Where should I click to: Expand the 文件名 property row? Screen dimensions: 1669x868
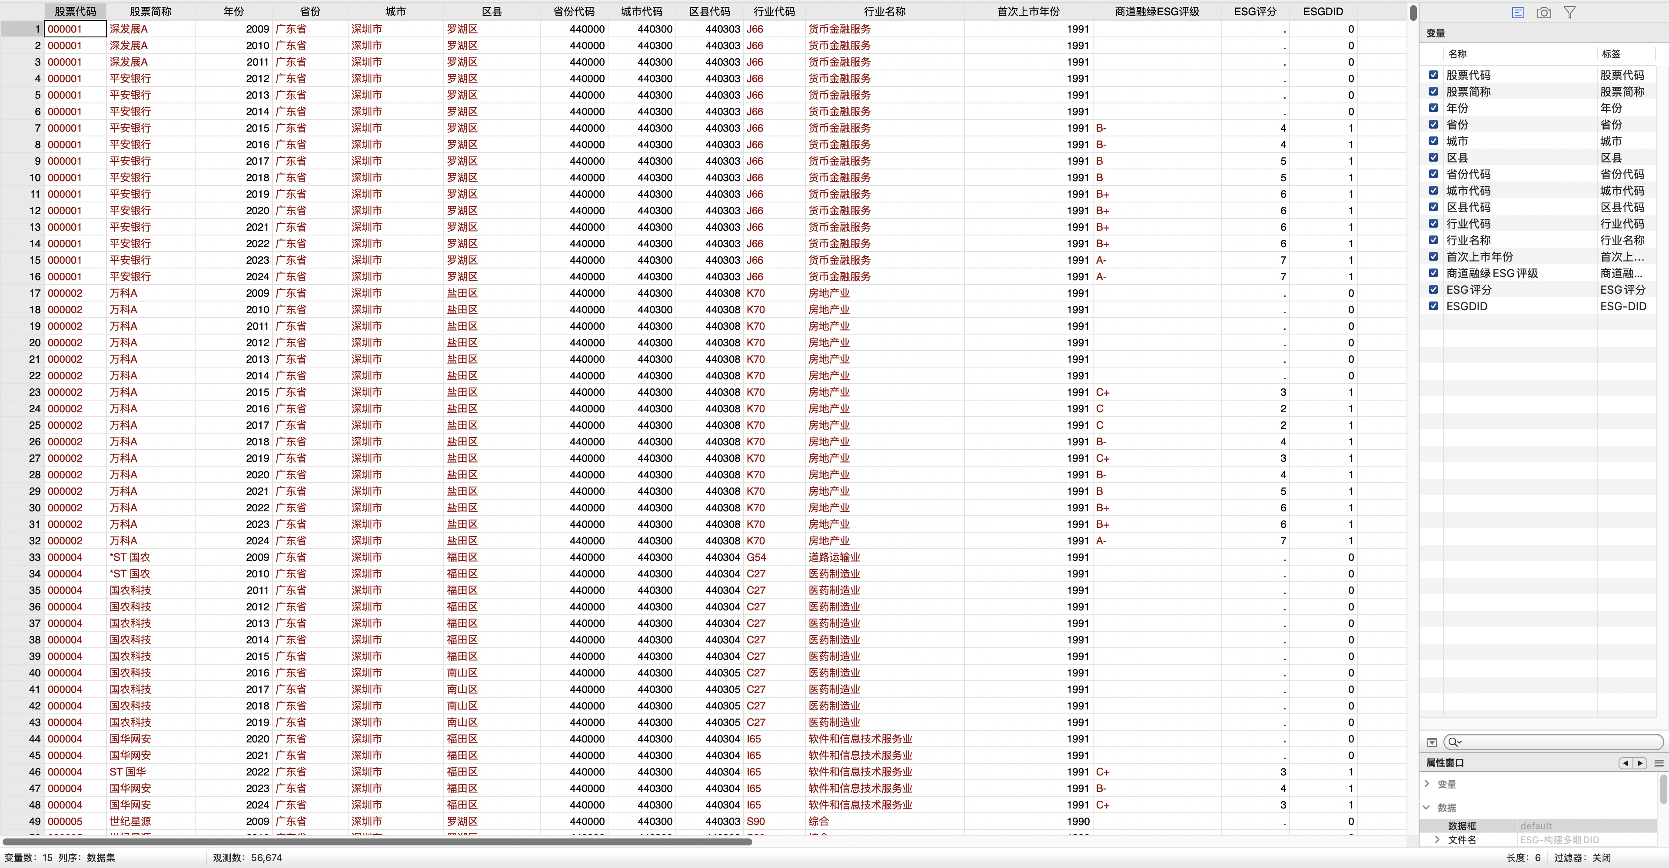[1438, 839]
